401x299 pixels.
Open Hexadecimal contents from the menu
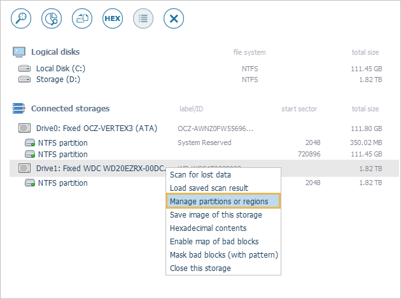click(208, 228)
